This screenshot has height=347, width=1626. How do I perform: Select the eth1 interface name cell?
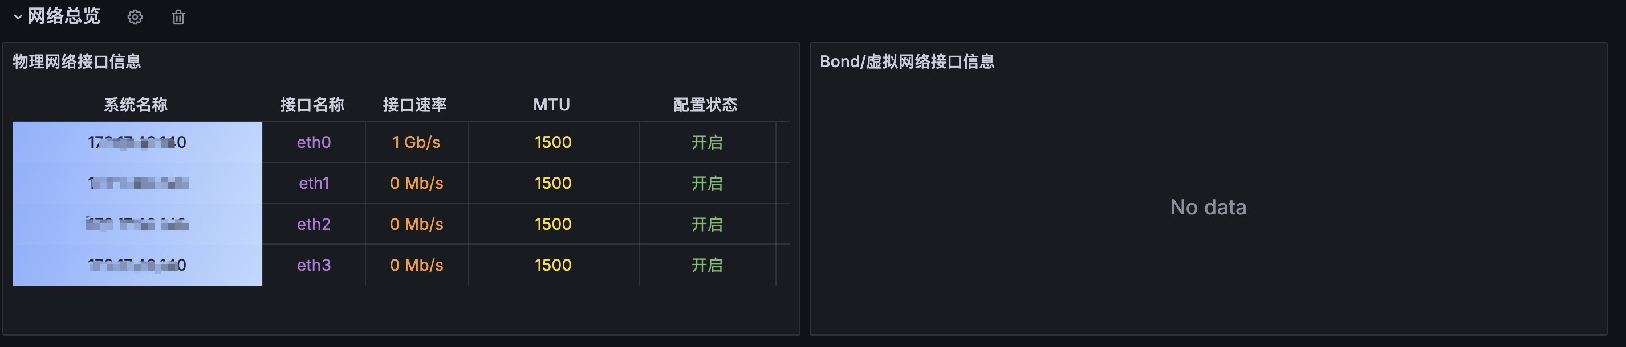[314, 183]
